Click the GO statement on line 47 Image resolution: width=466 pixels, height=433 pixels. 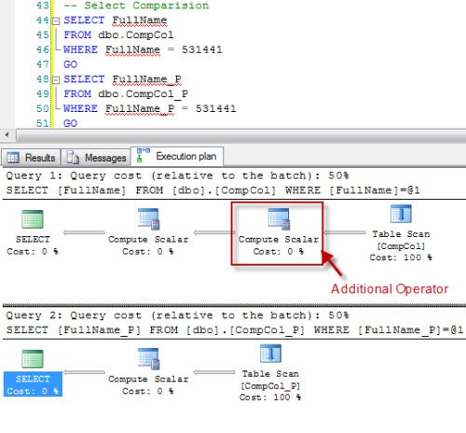(x=70, y=64)
